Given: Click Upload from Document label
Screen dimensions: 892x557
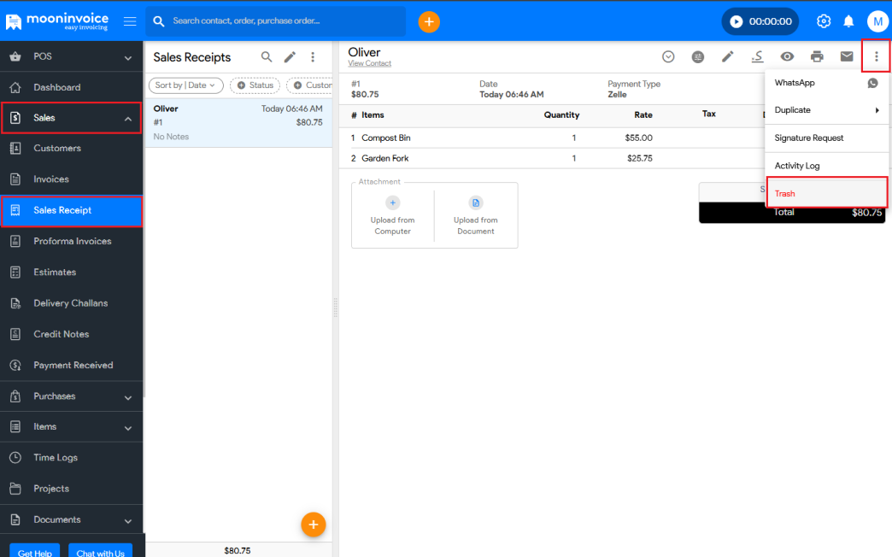Looking at the screenshot, I should pyautogui.click(x=476, y=226).
